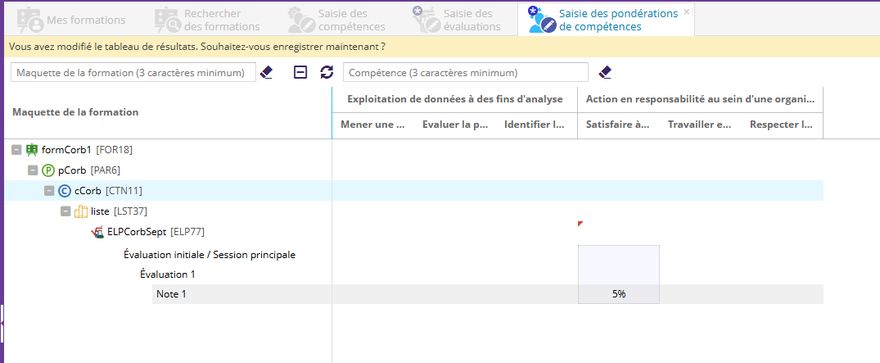The width and height of the screenshot is (880, 363).
Task: Click the liste folder icon
Action: click(81, 211)
